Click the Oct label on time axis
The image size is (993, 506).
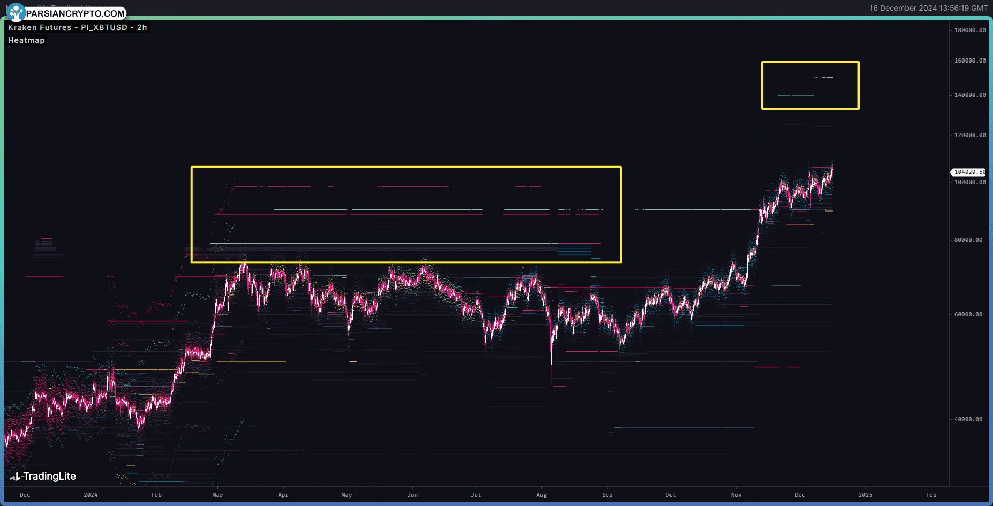[671, 495]
